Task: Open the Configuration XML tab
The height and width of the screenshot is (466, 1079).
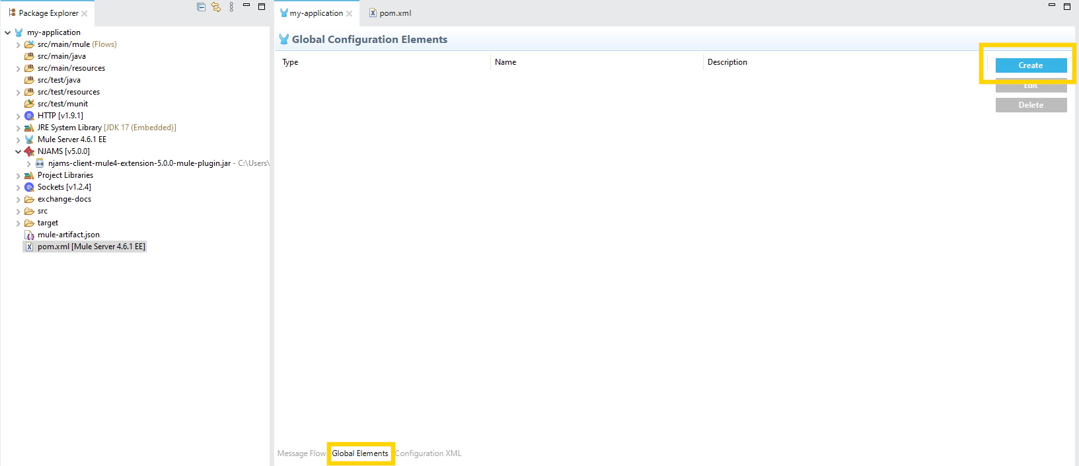Action: 428,453
